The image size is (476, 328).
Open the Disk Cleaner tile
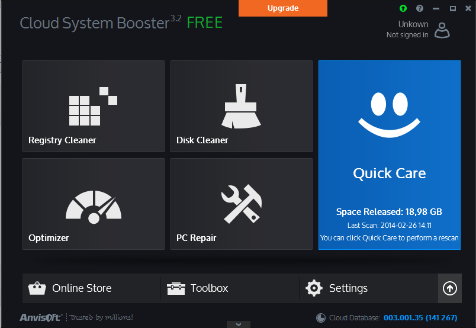pyautogui.click(x=242, y=106)
